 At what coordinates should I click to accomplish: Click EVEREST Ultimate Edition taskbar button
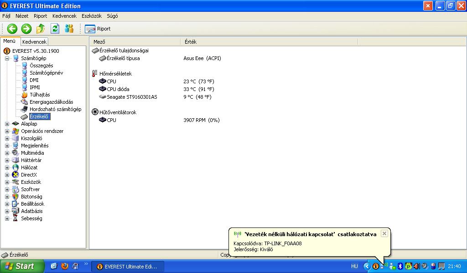point(127,267)
